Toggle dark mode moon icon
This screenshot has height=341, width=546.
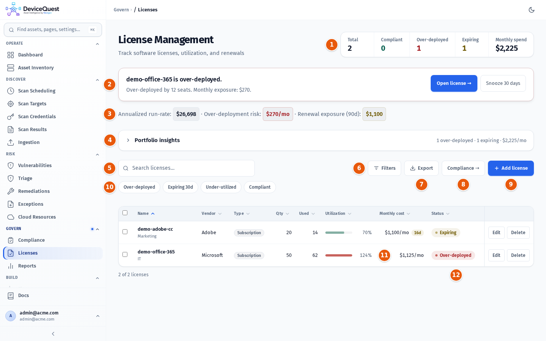(x=532, y=10)
